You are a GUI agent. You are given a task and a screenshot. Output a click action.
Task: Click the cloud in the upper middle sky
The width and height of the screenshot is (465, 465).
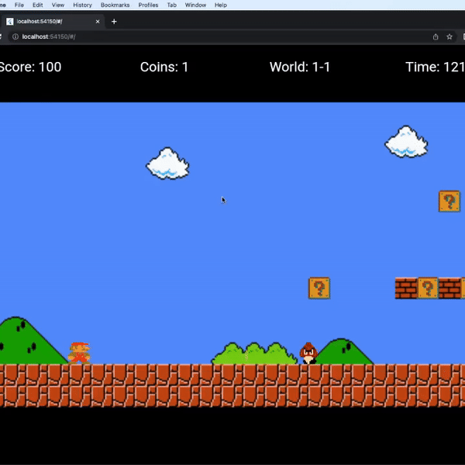[168, 164]
